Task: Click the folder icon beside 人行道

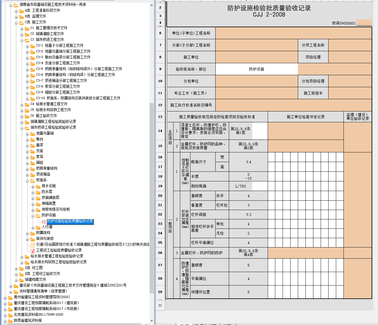Action: coord(38,227)
